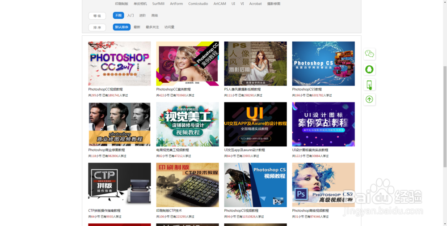The height and width of the screenshot is (226, 447).
Task: Click PhotoshopCC案例教程 title link
Action: tap(173, 90)
